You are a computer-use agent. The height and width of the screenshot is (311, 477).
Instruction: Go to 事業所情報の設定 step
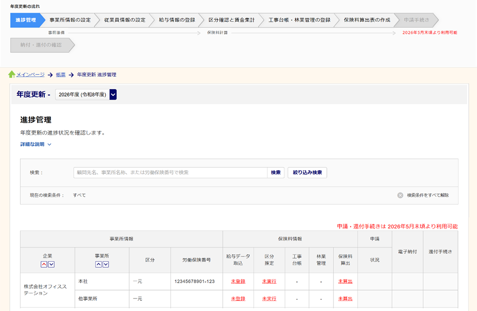[70, 20]
